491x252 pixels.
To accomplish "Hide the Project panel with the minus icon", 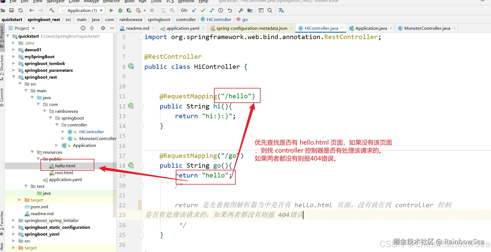I will (112, 28).
